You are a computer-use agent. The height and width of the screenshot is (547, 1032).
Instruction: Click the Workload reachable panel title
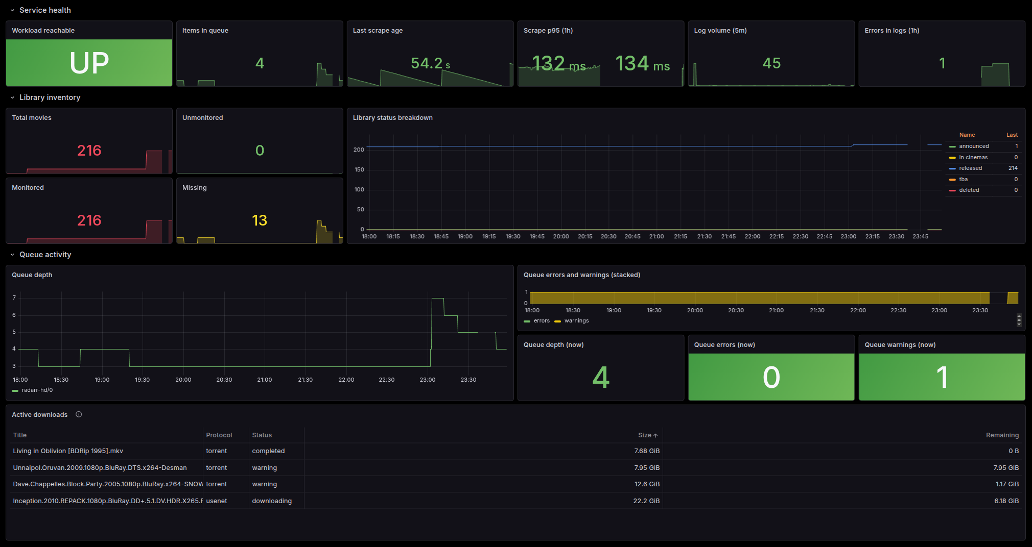click(x=43, y=31)
